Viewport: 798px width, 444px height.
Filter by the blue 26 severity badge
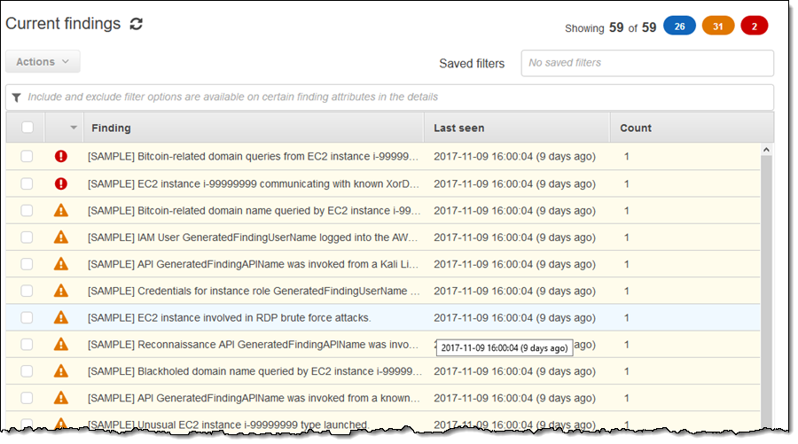point(679,27)
